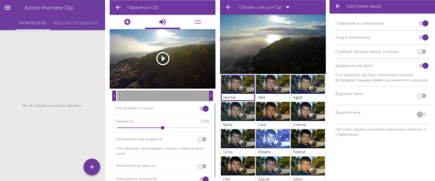The width and height of the screenshot is (435, 181).
Task: Toggle Воспроизвести аудио switch
Action: [x=204, y=109]
